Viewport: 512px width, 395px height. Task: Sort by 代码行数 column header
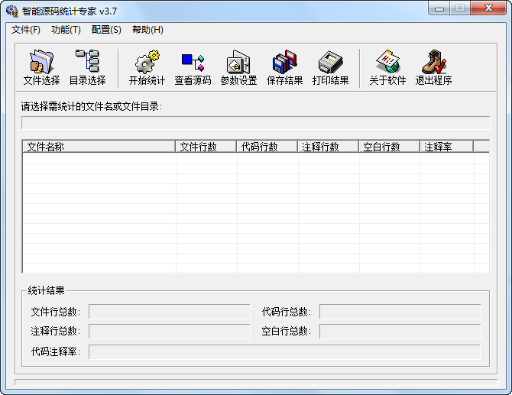coord(267,147)
